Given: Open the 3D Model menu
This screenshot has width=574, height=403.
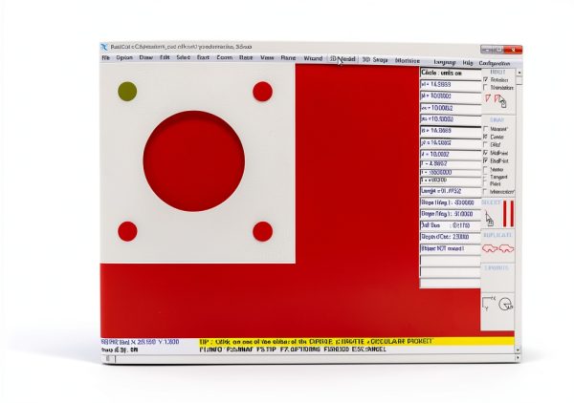Looking at the screenshot, I should pyautogui.click(x=342, y=59).
